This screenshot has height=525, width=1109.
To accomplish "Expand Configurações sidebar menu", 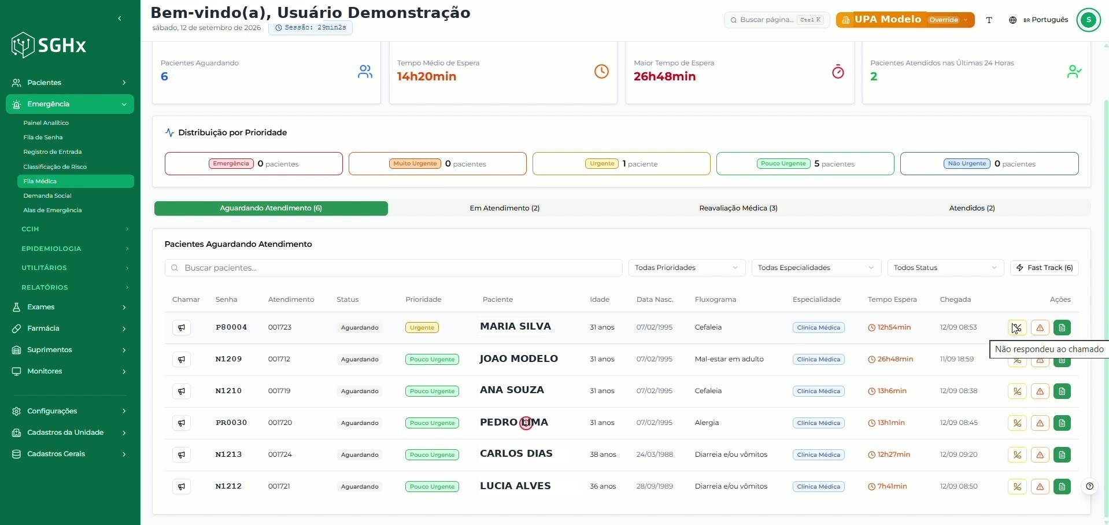I will coord(70,411).
